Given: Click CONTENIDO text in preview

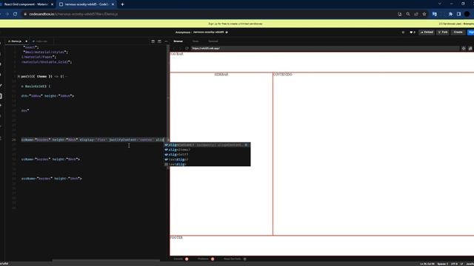Looking at the screenshot, I should coord(283,74).
